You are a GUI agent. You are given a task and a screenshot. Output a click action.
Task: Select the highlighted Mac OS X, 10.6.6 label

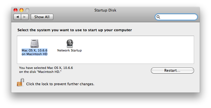click(x=35, y=52)
